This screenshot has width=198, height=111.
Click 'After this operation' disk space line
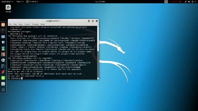[x=45, y=74]
